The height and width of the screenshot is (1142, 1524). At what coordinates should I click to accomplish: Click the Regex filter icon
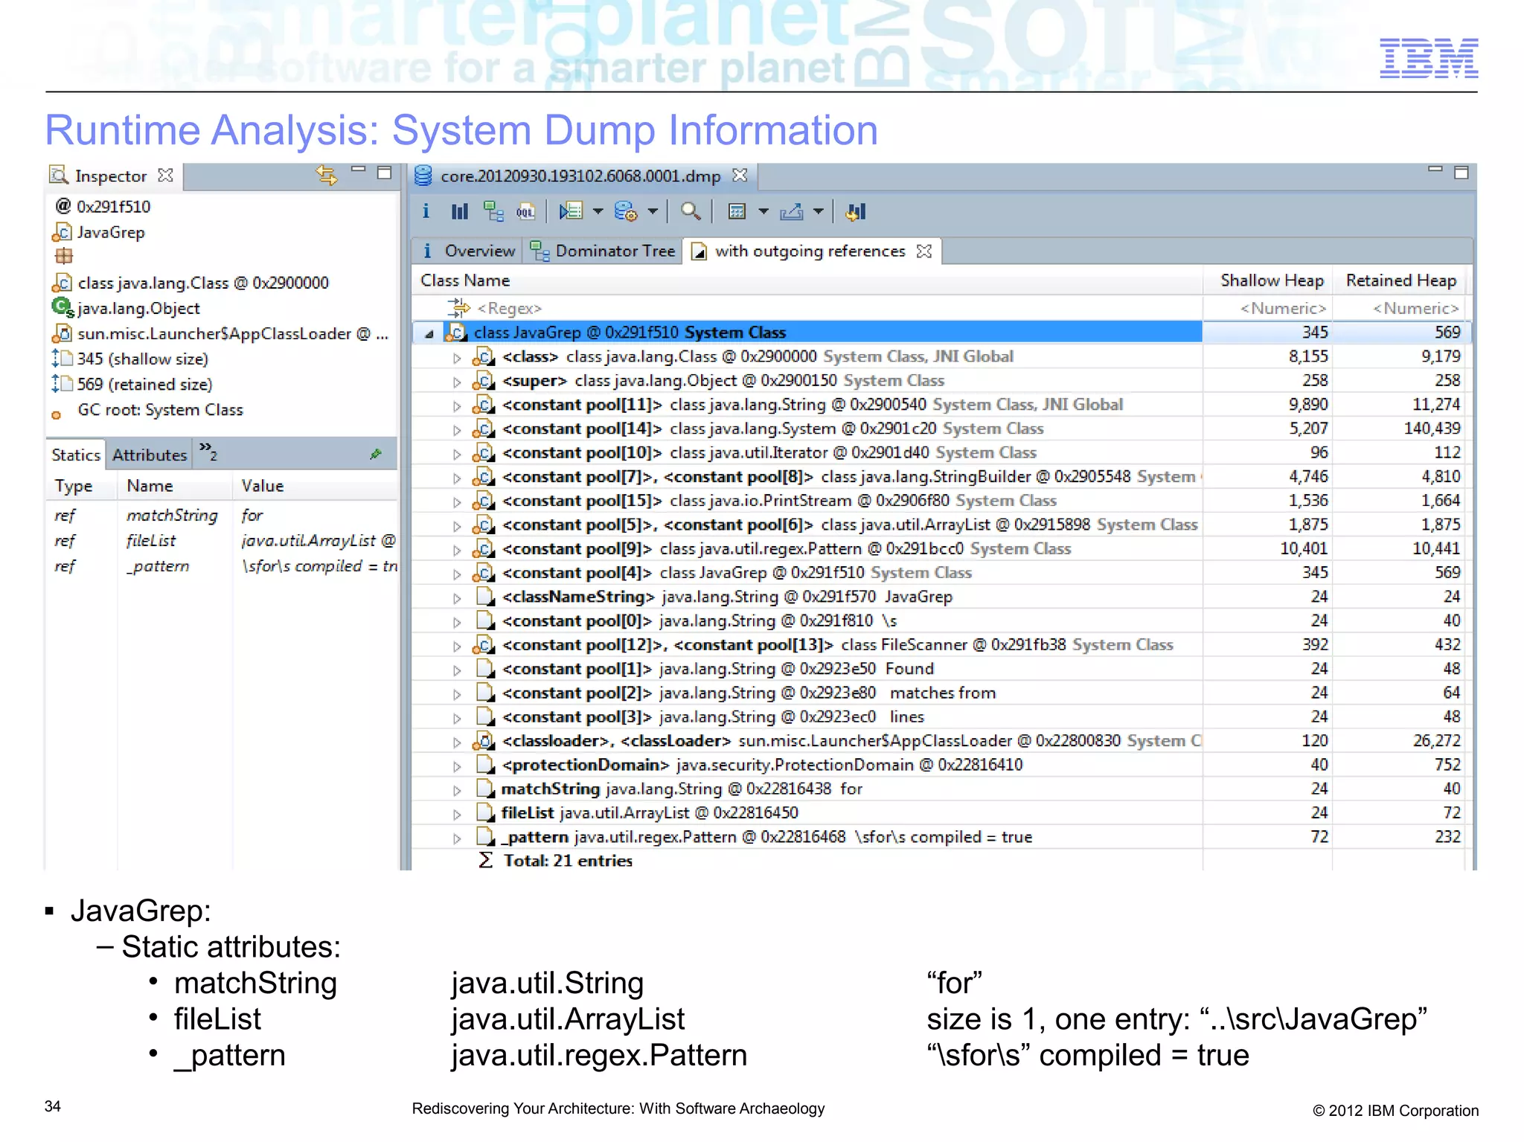tap(458, 307)
